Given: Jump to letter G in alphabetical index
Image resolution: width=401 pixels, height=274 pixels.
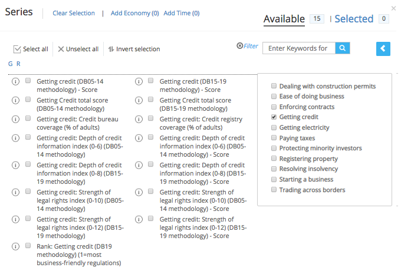Looking at the screenshot, I should click(x=11, y=64).
